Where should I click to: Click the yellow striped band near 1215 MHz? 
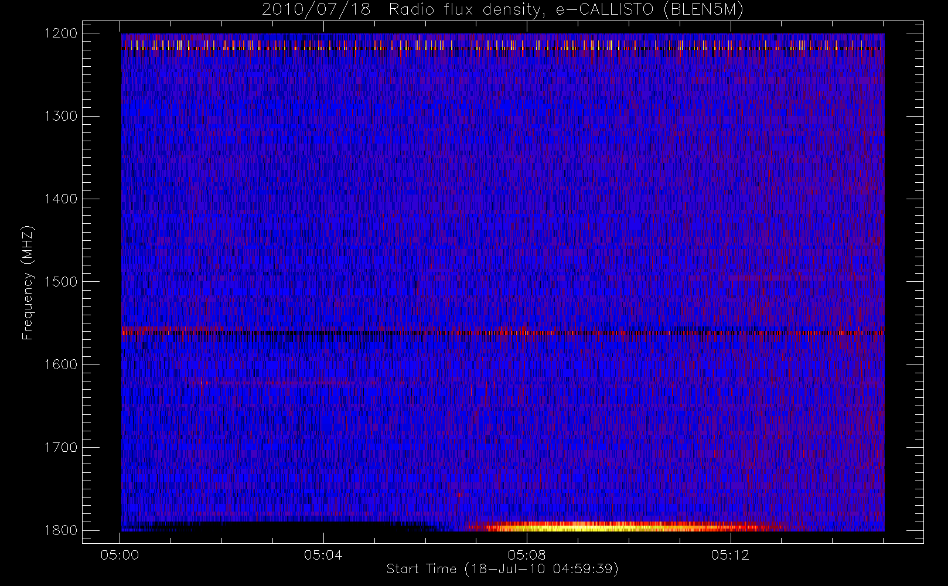point(503,45)
